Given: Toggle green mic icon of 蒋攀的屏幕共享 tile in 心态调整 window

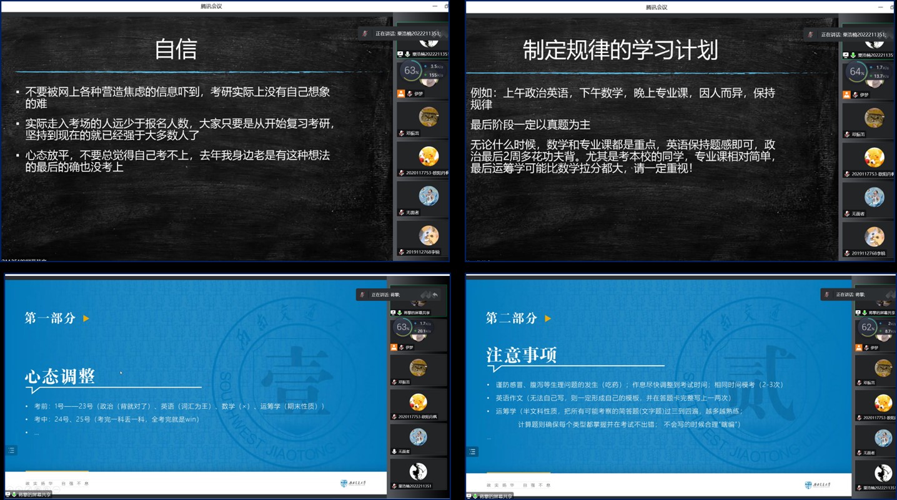Looking at the screenshot, I should [x=398, y=313].
